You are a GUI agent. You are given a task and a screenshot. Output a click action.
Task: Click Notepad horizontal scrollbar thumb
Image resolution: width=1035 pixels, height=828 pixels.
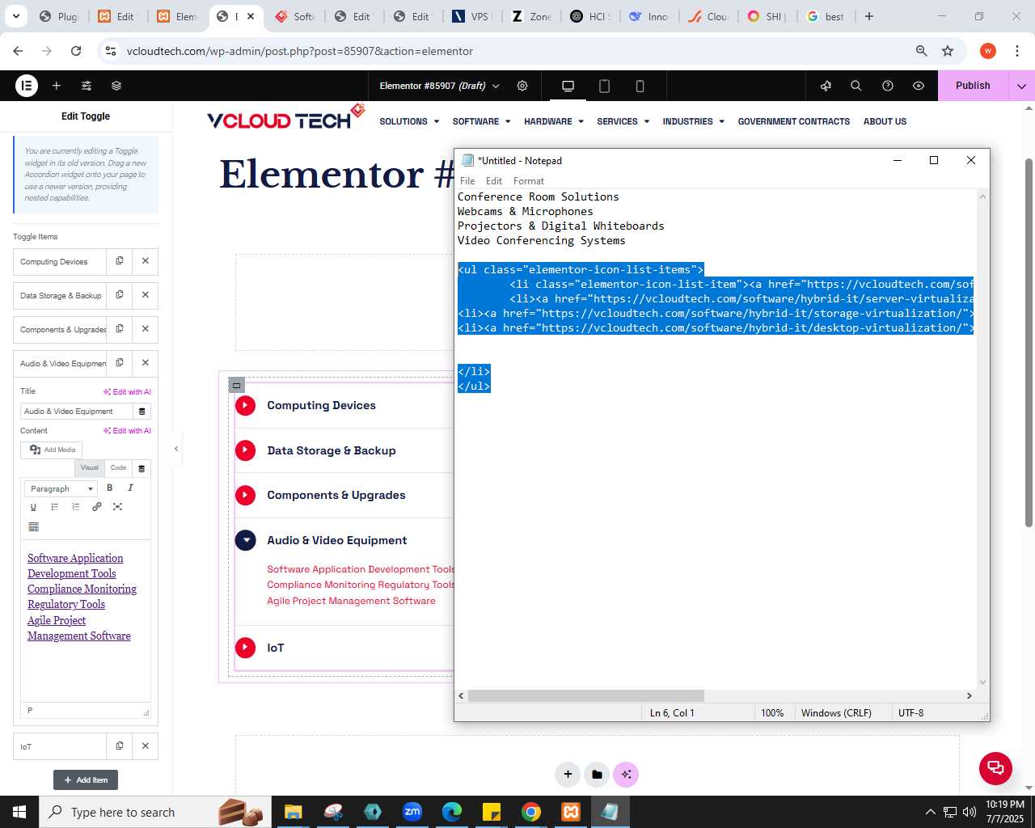coord(586,695)
